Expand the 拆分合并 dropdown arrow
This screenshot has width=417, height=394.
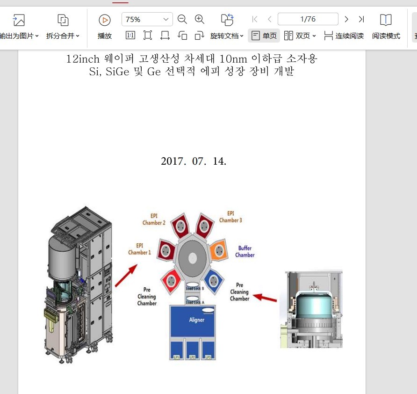tap(78, 36)
